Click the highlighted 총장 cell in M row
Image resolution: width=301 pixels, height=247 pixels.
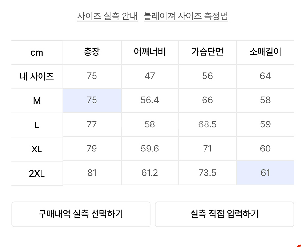click(92, 100)
